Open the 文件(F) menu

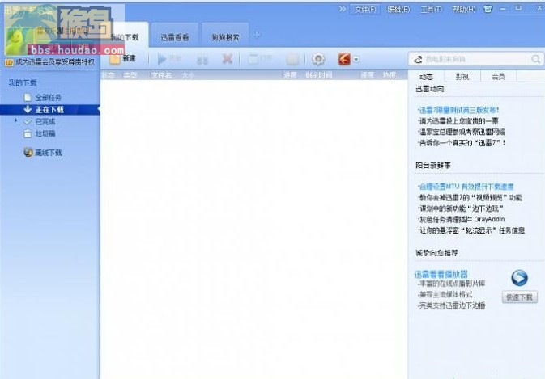[365, 10]
